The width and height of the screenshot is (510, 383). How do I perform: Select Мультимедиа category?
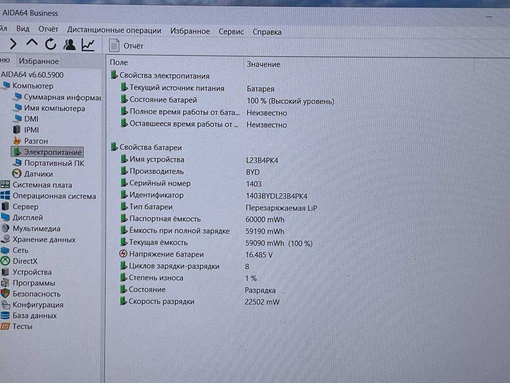31,228
